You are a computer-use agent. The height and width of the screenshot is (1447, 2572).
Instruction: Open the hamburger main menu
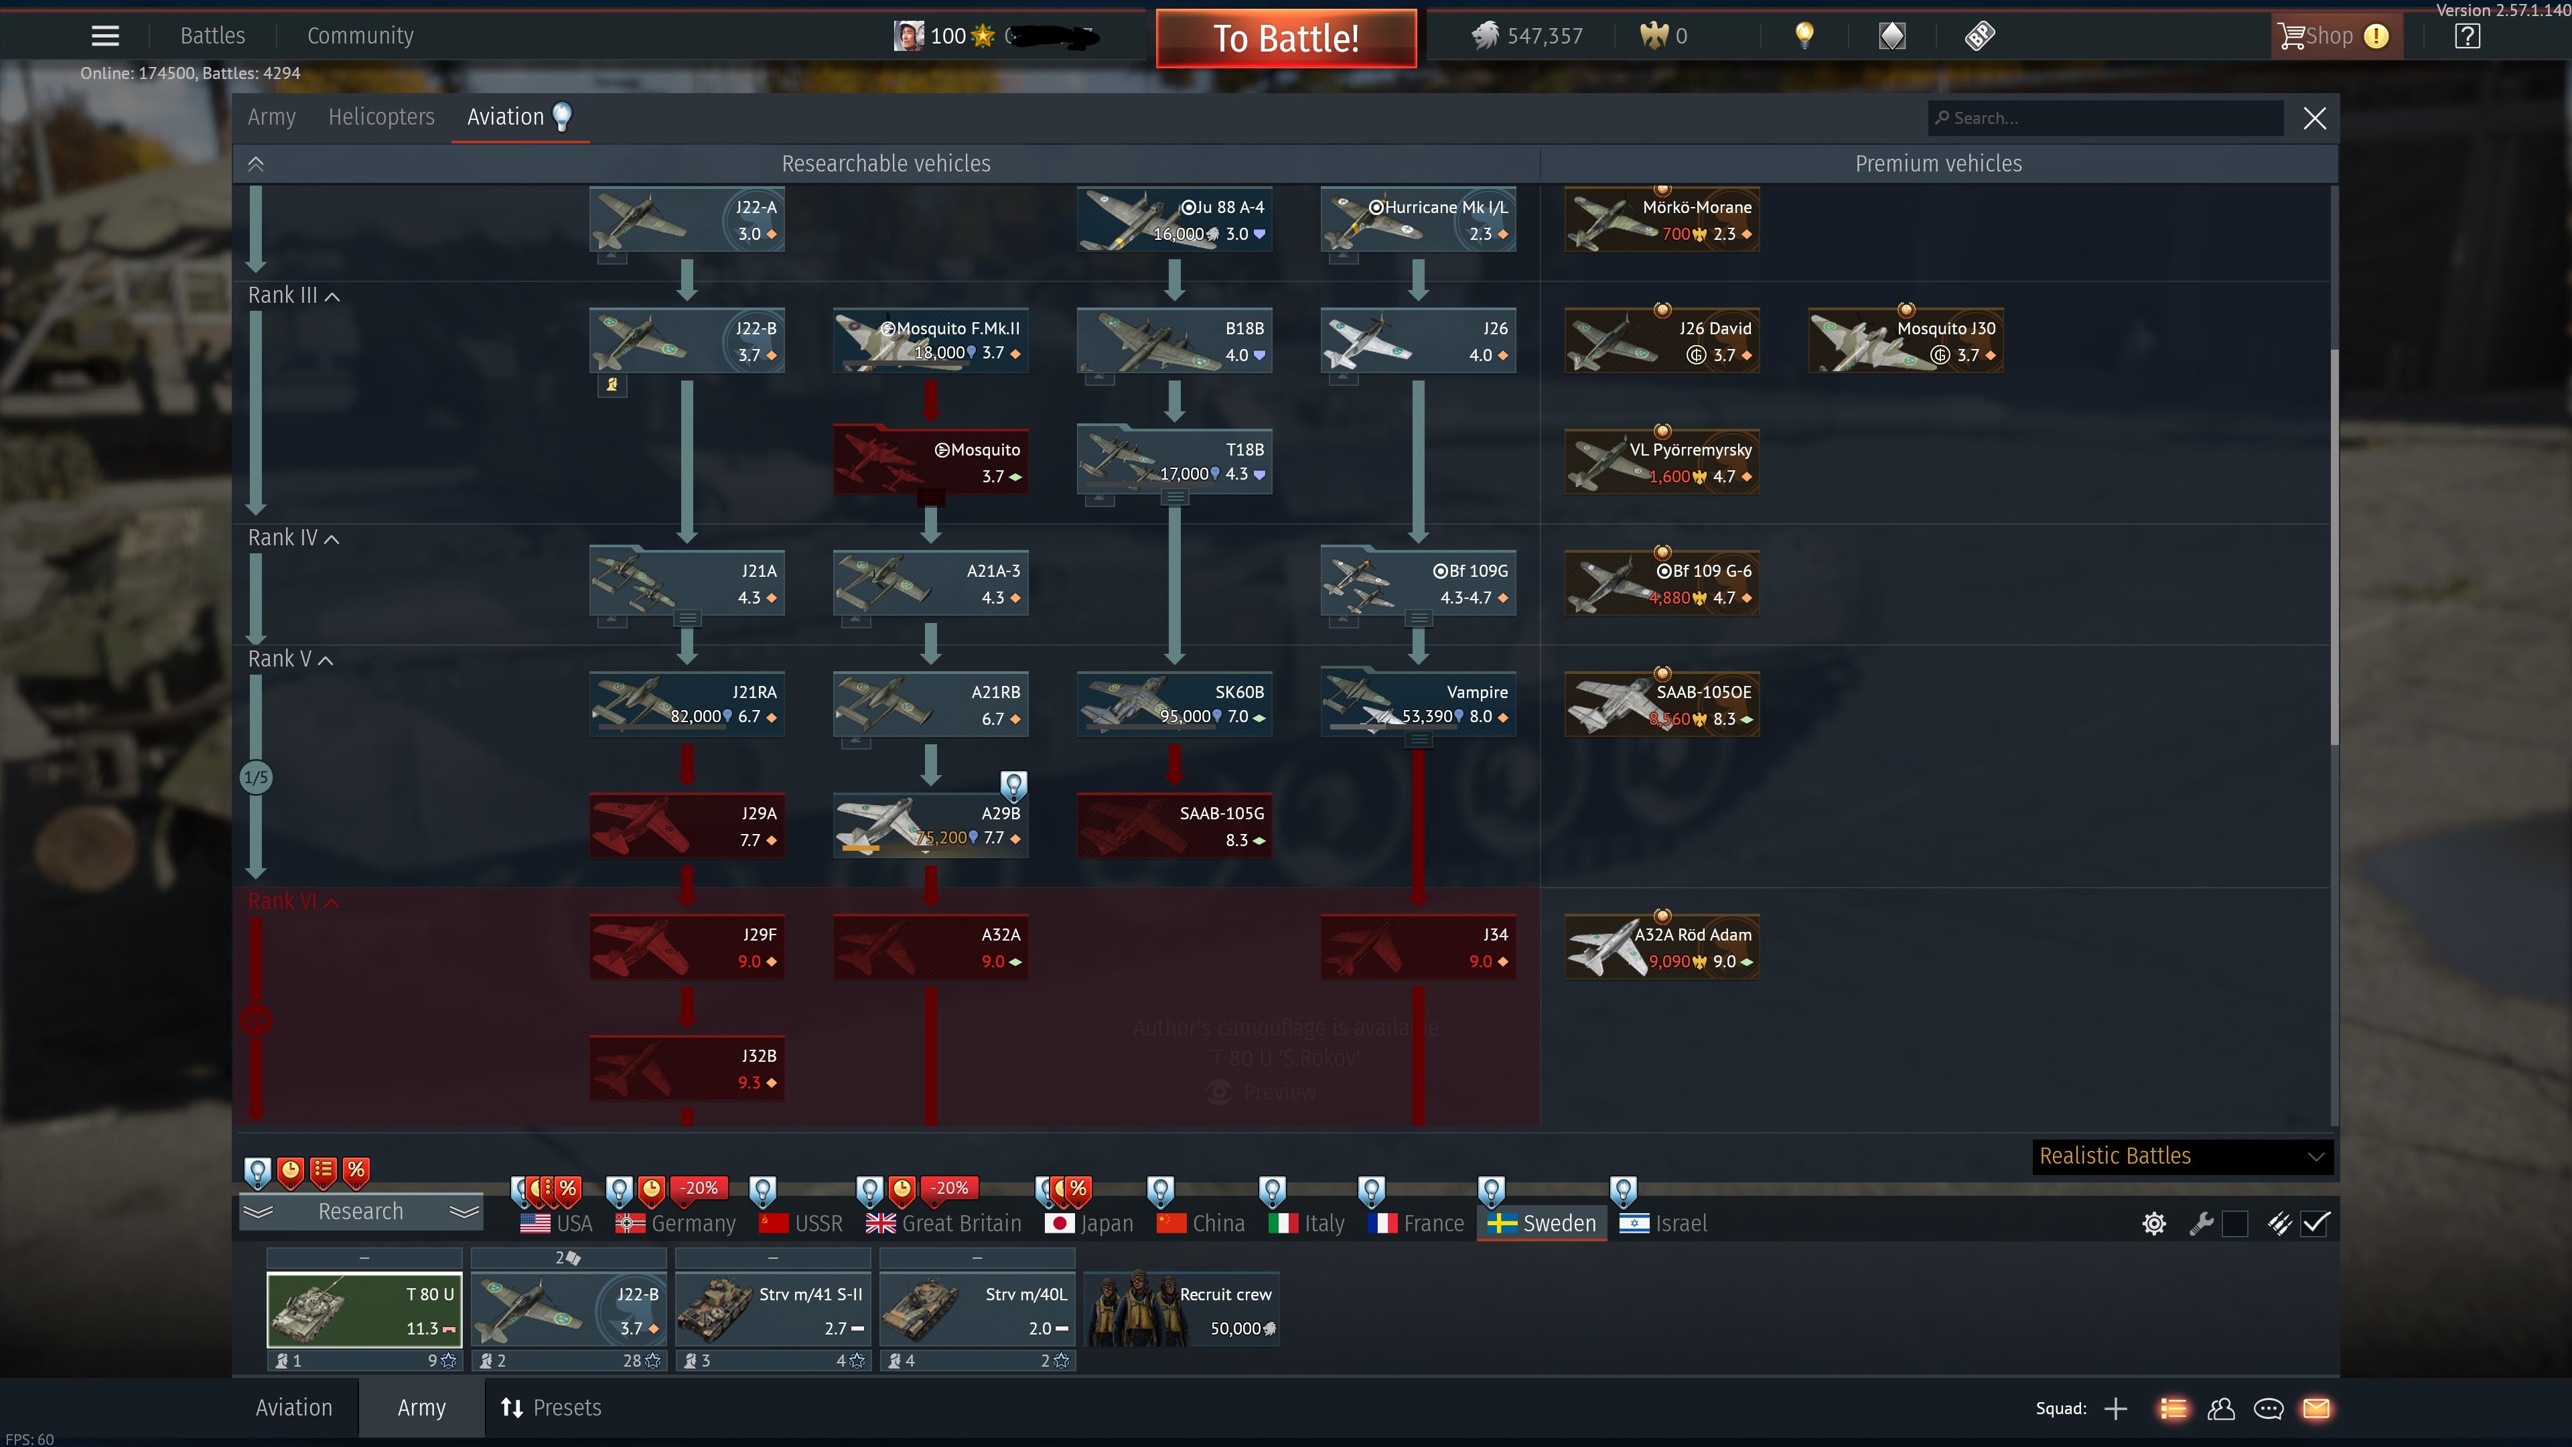[x=105, y=36]
